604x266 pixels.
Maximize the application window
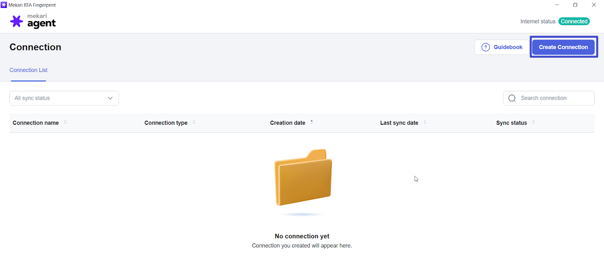[x=575, y=5]
